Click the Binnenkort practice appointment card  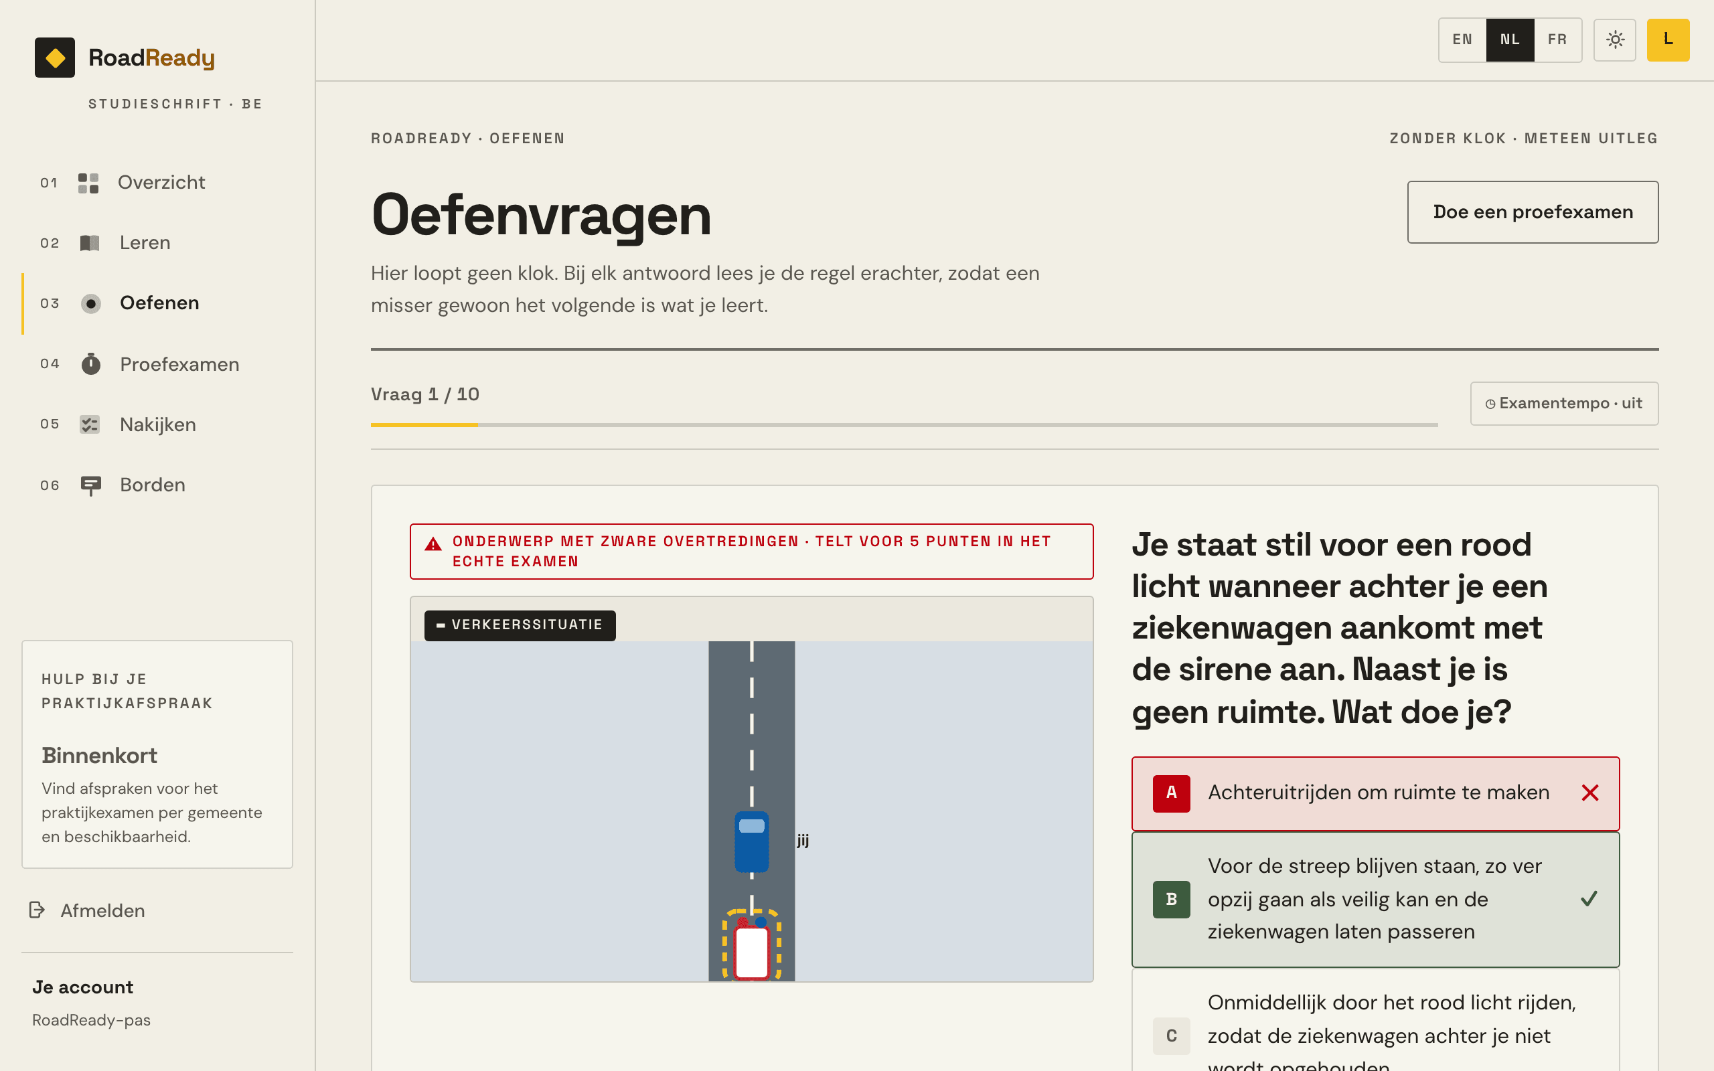(x=157, y=754)
